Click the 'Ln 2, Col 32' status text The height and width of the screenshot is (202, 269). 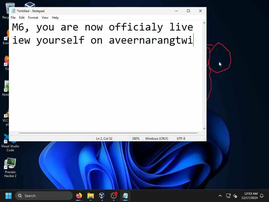(104, 138)
